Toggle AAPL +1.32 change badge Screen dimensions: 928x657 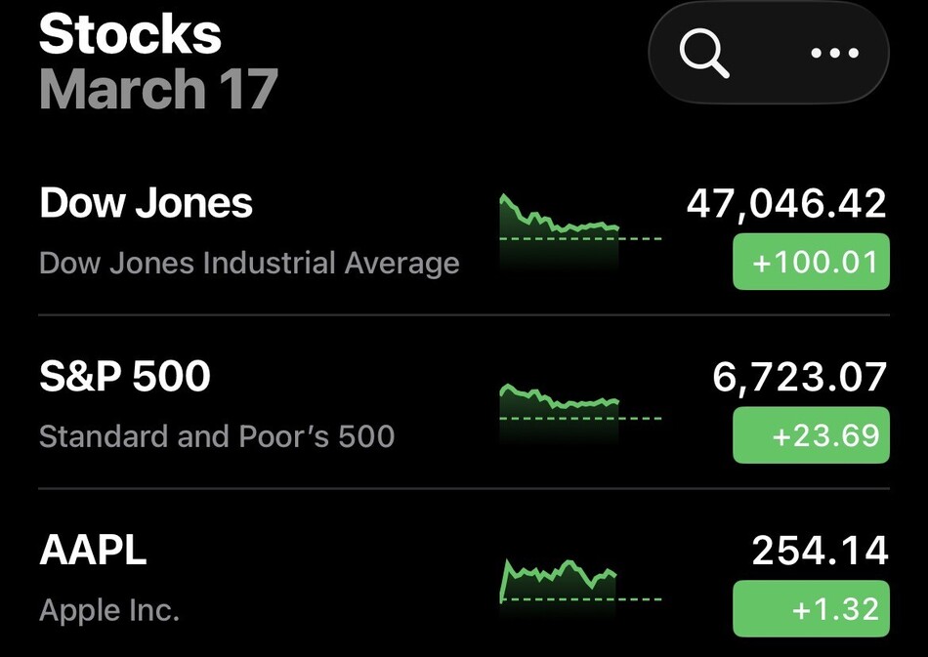coord(811,609)
